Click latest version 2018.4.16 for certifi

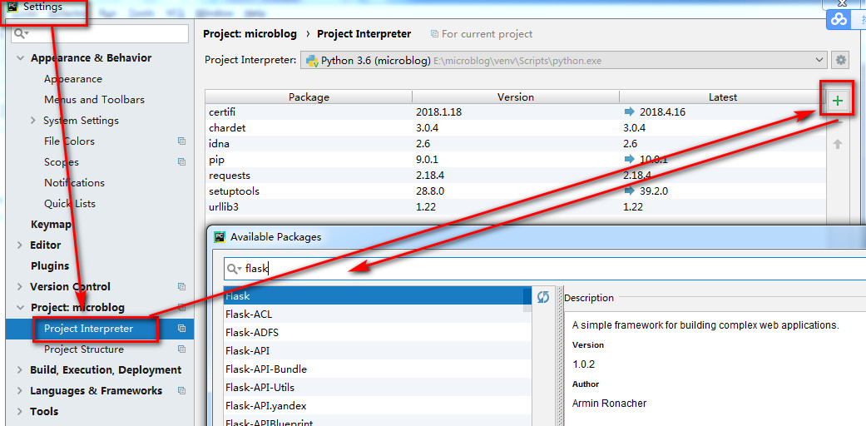(x=662, y=112)
